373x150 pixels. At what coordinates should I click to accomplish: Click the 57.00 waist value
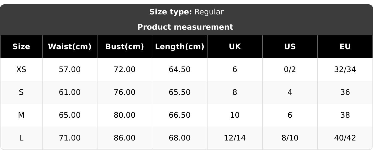[x=70, y=70]
